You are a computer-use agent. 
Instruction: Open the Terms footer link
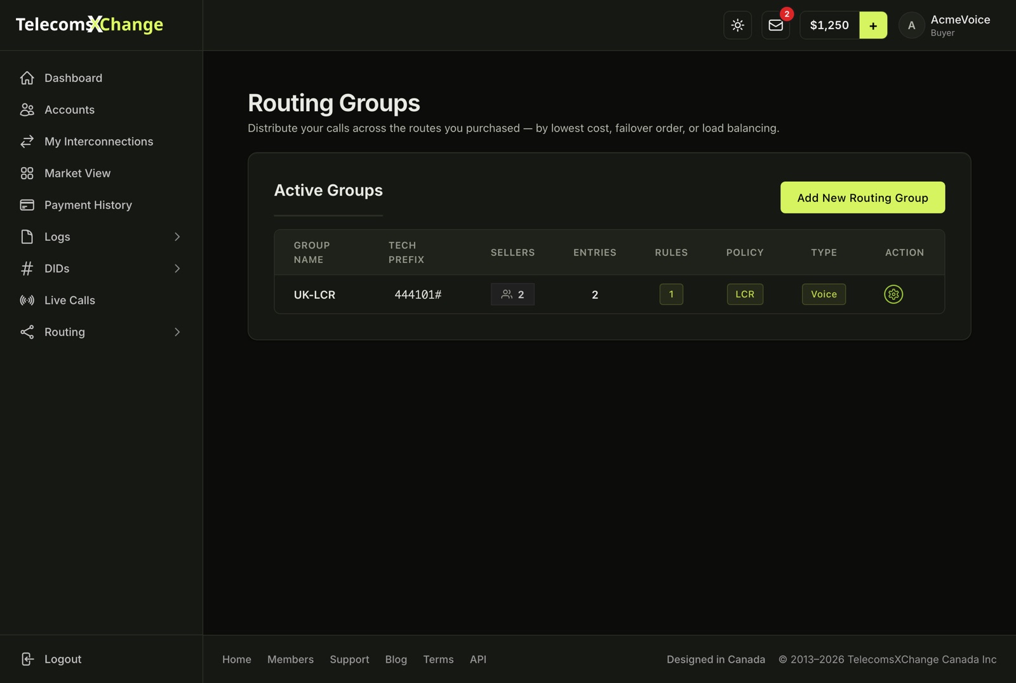click(438, 659)
